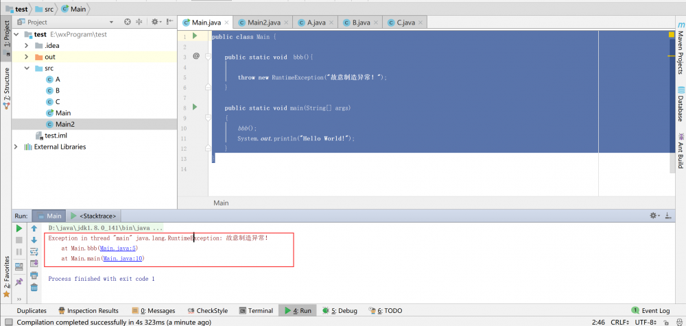
Task: Select Main class in project tree
Action: 58,113
